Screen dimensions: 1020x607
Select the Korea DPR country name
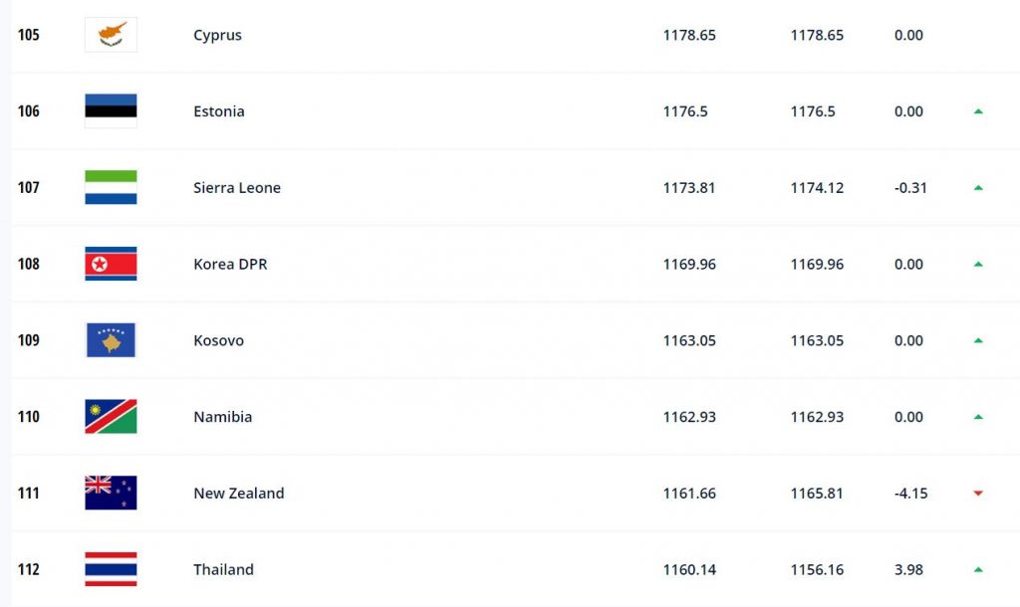coord(230,264)
